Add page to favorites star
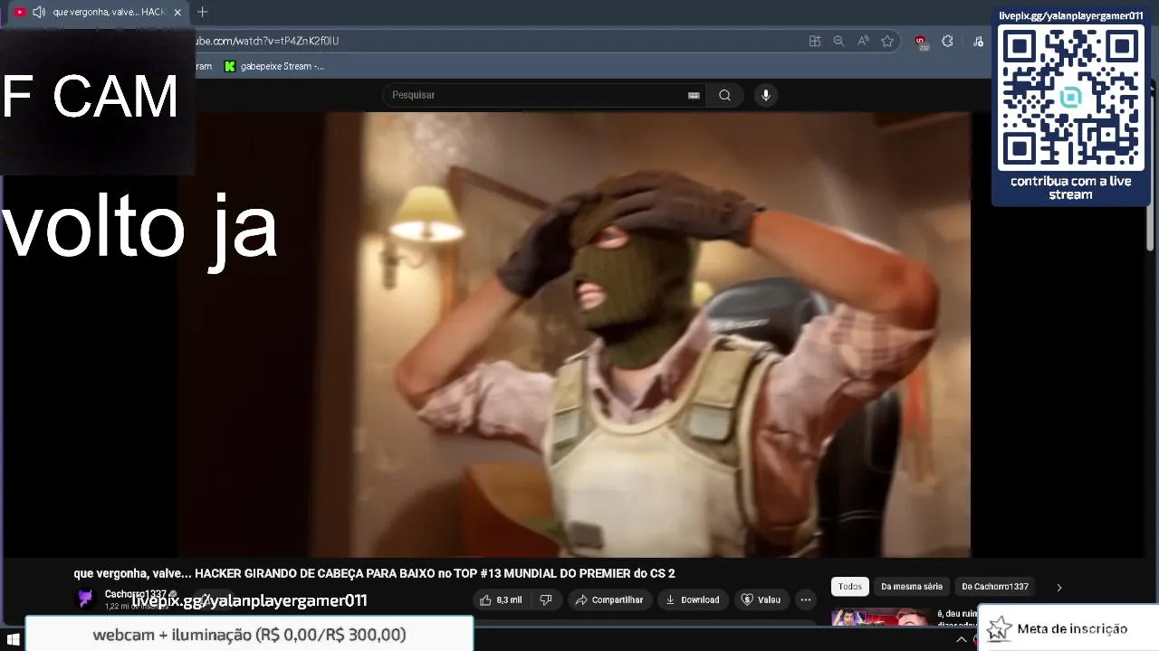The width and height of the screenshot is (1159, 651). [x=887, y=41]
